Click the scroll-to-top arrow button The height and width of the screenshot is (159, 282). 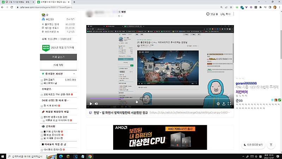tap(271, 145)
